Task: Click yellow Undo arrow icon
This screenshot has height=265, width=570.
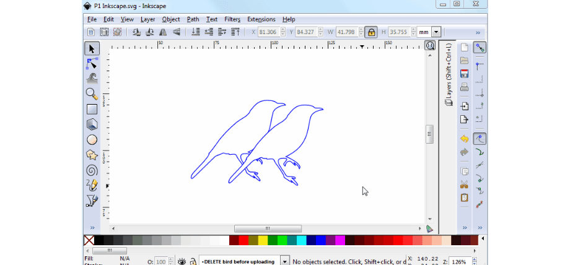Action: (x=464, y=139)
